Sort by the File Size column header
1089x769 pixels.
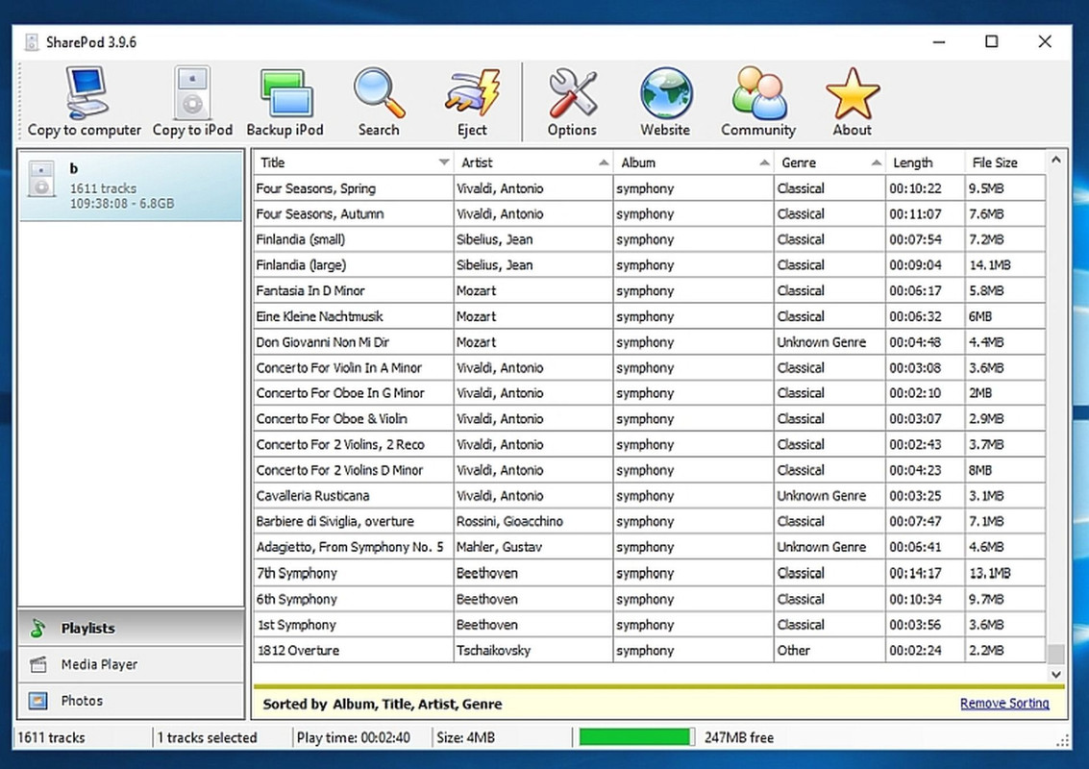pyautogui.click(x=1005, y=162)
